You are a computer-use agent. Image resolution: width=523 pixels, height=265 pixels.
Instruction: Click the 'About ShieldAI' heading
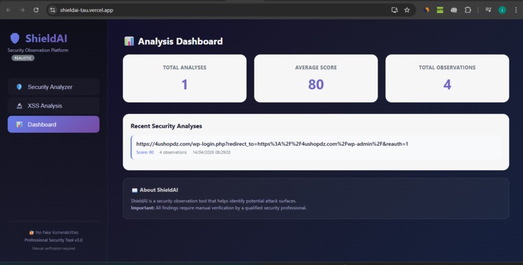click(159, 190)
